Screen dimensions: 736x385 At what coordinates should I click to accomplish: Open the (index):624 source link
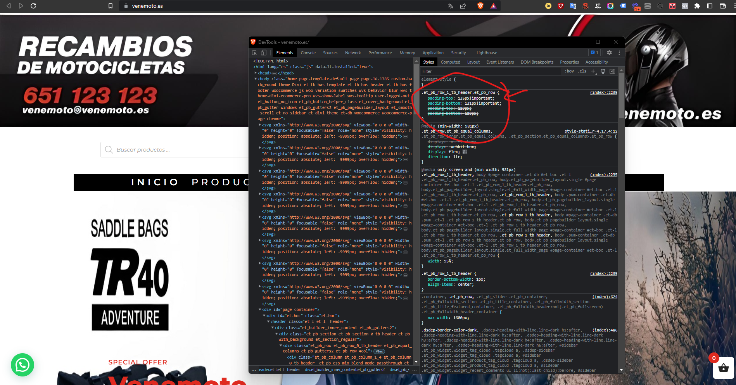(605, 297)
